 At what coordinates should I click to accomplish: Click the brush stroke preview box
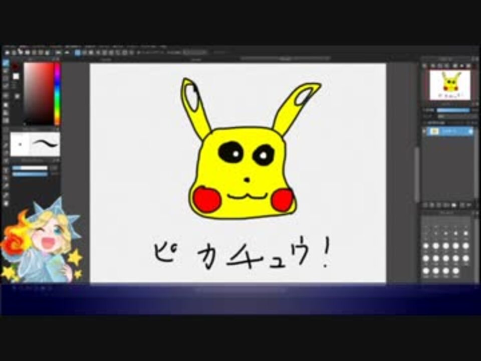click(35, 144)
